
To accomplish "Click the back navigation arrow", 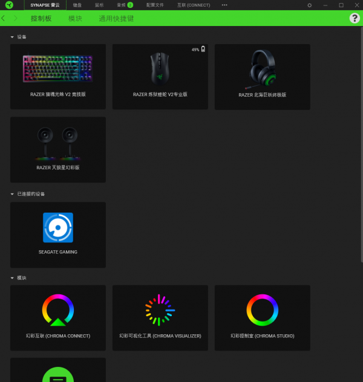I will point(4,19).
